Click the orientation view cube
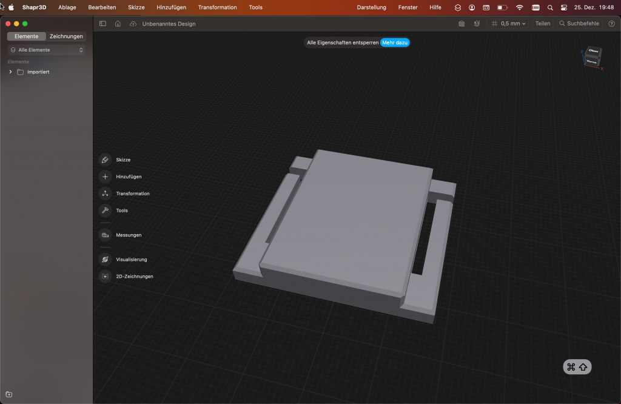 click(592, 58)
